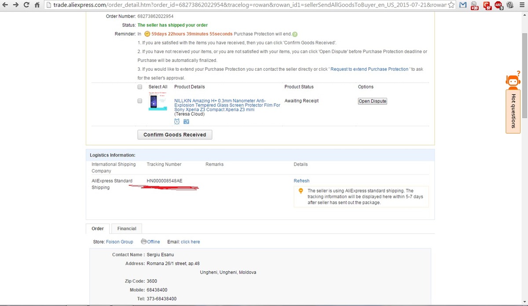Reload the page with the browser refresh icon

26,5
